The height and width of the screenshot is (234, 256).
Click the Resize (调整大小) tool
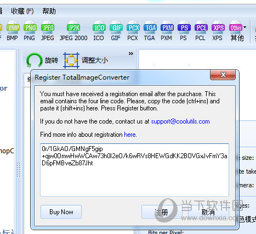86,60
